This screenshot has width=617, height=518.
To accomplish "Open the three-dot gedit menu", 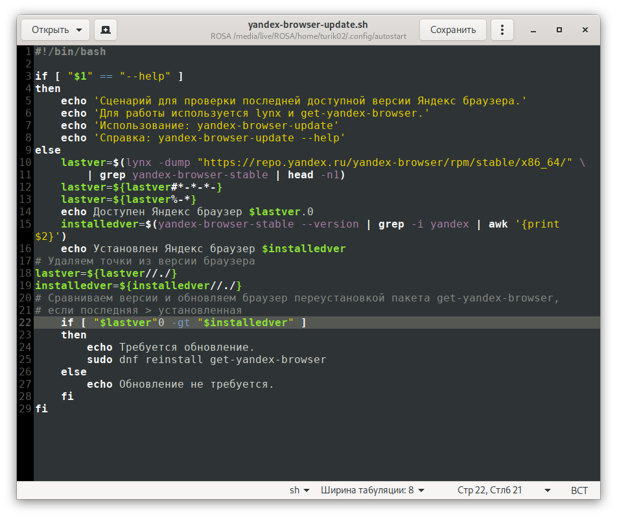I will pyautogui.click(x=502, y=30).
